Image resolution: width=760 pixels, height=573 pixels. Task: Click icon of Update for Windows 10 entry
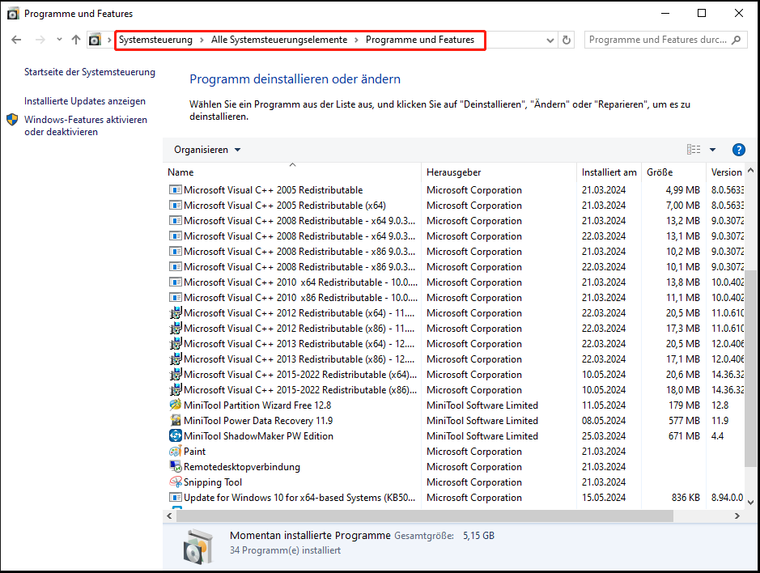[x=175, y=498]
